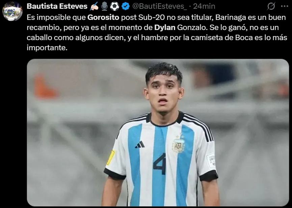Open the attached player photo
The image size is (292, 208).
click(x=158, y=132)
